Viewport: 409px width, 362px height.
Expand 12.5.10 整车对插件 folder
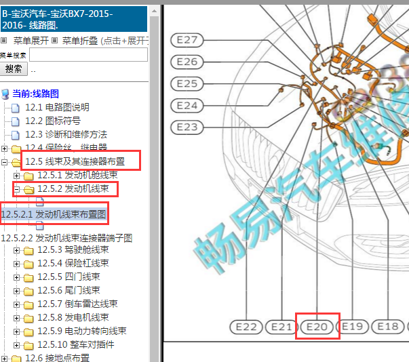16,345
